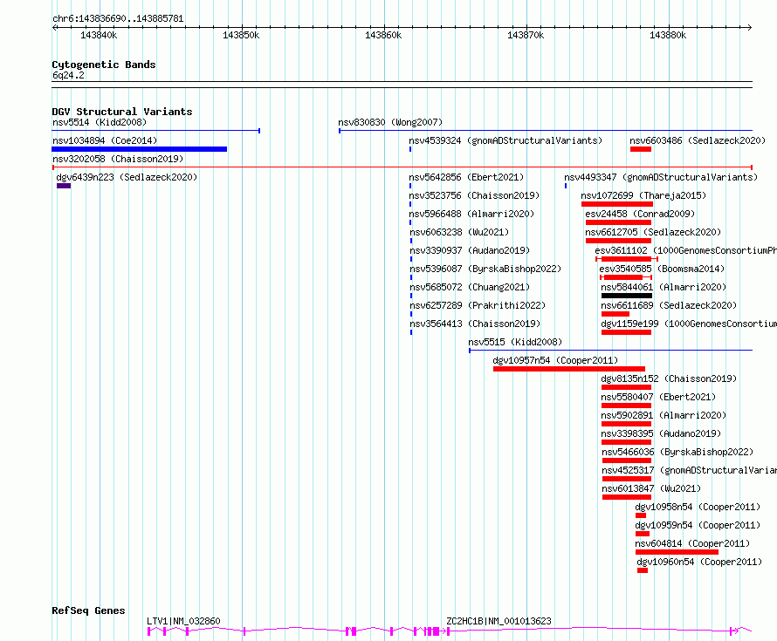Open the nsv1072699 (Thareja2015) red bar
Image resolution: width=777 pixels, height=641 pixels.
[x=617, y=204]
